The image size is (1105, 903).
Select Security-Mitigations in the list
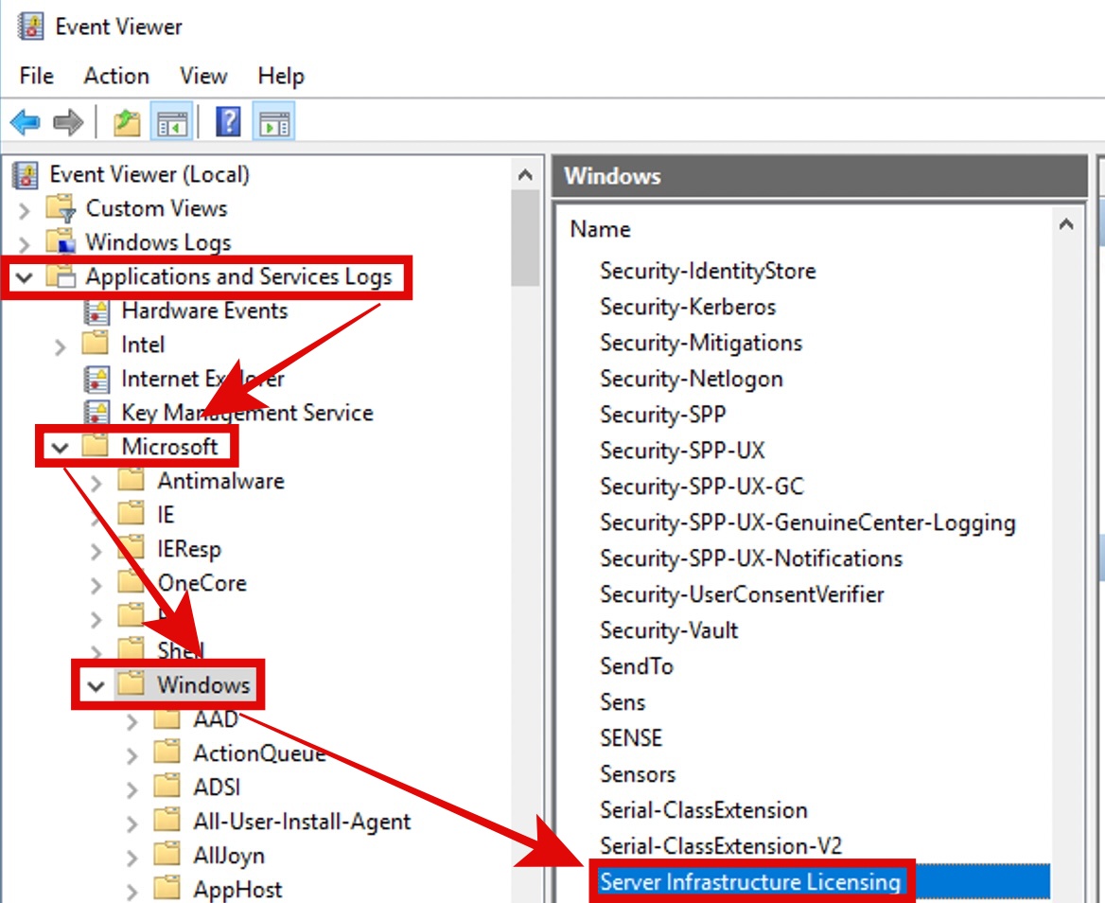701,344
